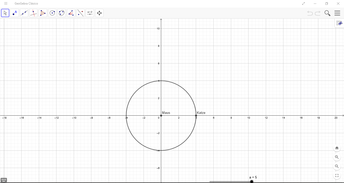Open the main hamburger menu at right
Viewport: 344px width, 183px height.
tap(337, 13)
